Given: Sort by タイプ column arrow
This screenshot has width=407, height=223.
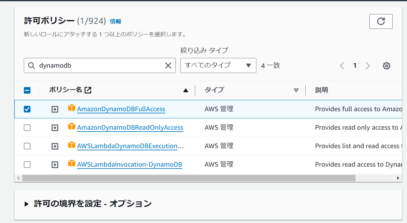Looking at the screenshot, I should coord(296,90).
